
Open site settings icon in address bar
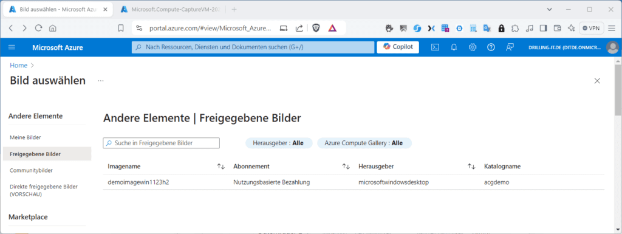pyautogui.click(x=139, y=28)
